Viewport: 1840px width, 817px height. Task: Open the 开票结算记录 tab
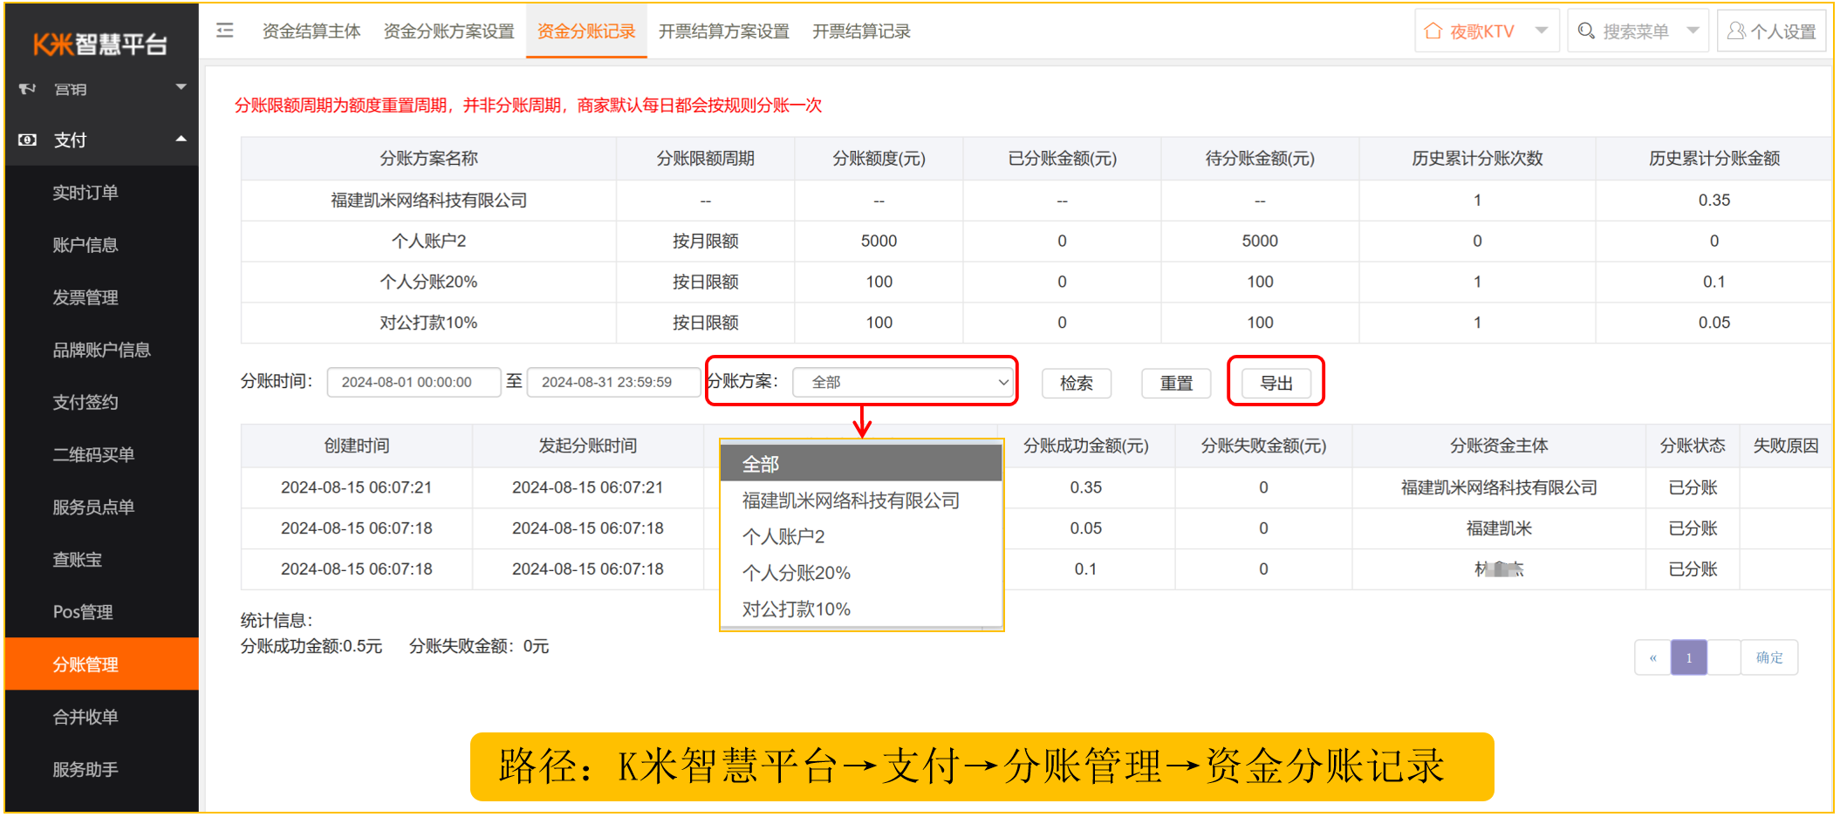point(862,31)
